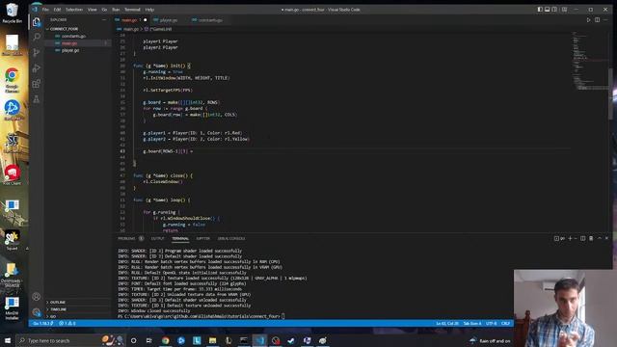Open the Terminal menu

pyautogui.click(x=132, y=10)
